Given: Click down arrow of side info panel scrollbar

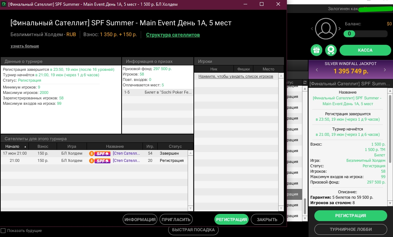Looking at the screenshot, I should [390, 203].
